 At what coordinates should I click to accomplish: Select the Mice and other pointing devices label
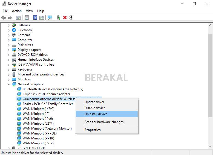[x=41, y=74]
